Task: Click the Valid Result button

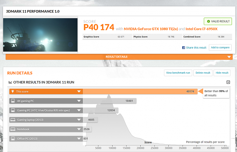Action: 218,21
